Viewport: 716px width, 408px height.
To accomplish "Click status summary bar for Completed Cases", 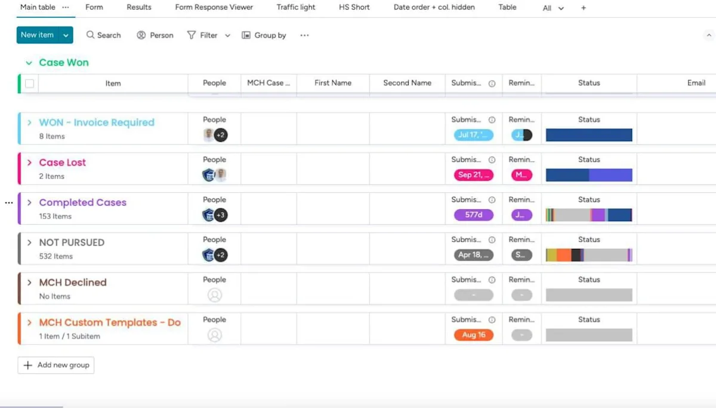I will tap(589, 215).
